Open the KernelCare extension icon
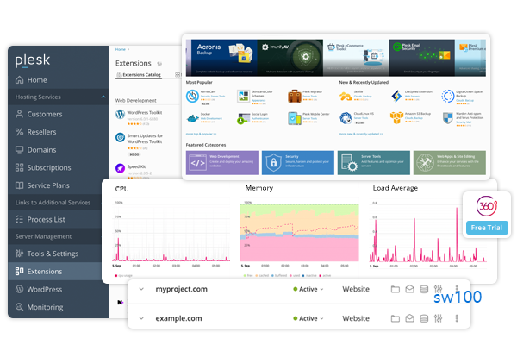Viewport: 517px width, 345px height. (x=192, y=96)
